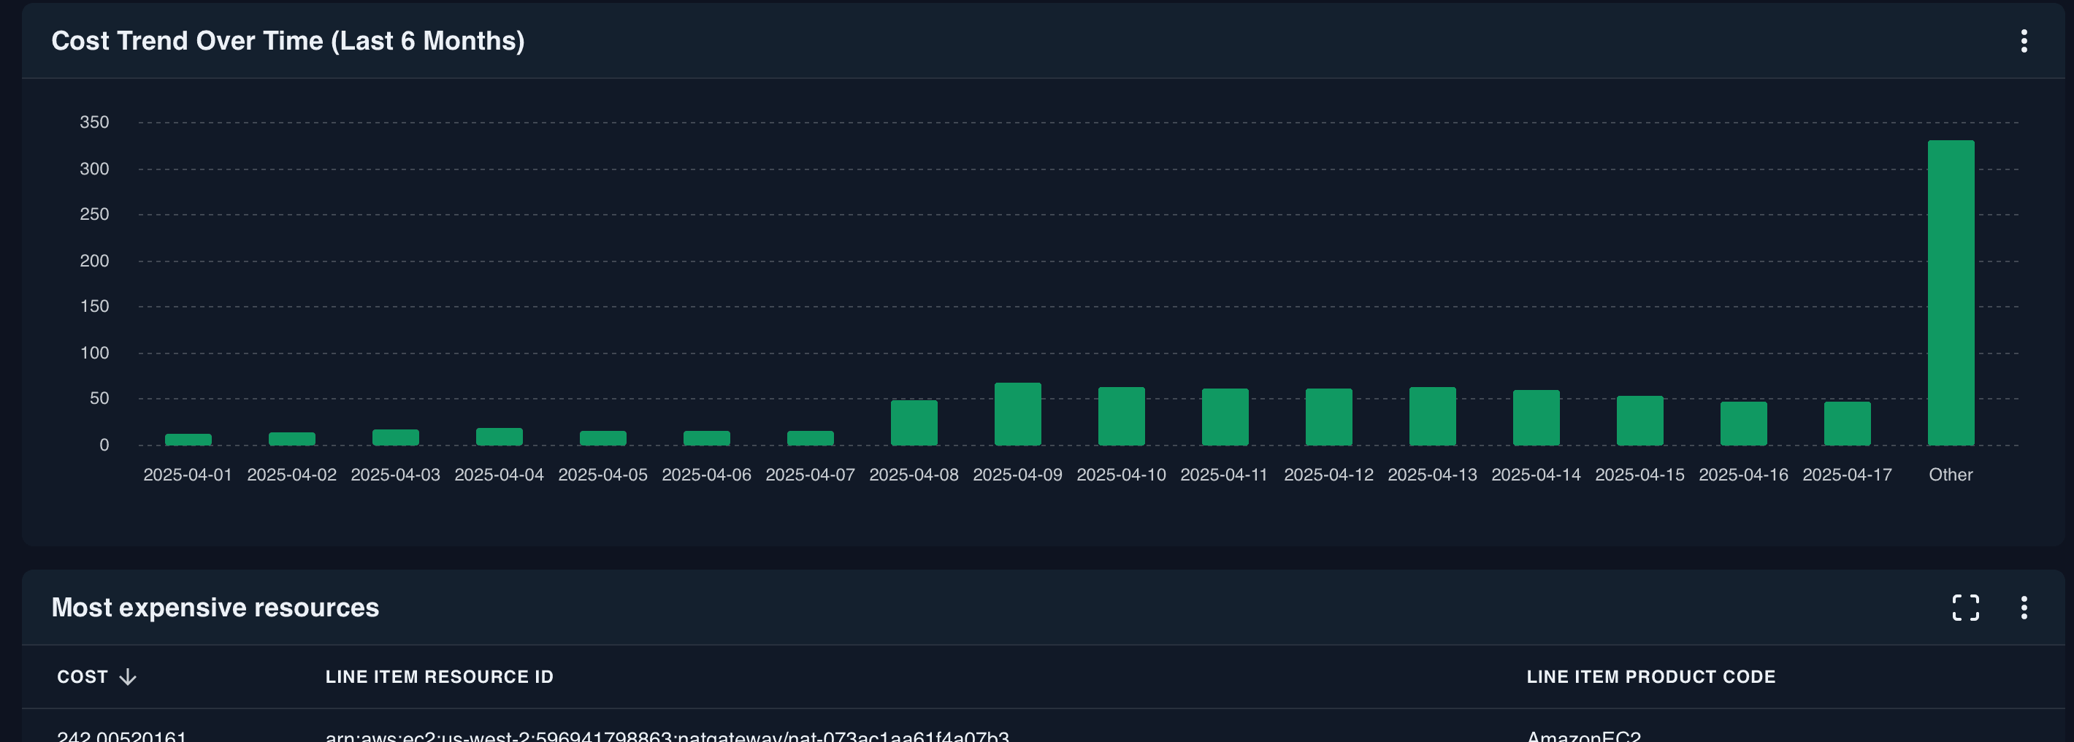
Task: Click the fullscreen icon on Most expensive resources
Action: click(1966, 609)
